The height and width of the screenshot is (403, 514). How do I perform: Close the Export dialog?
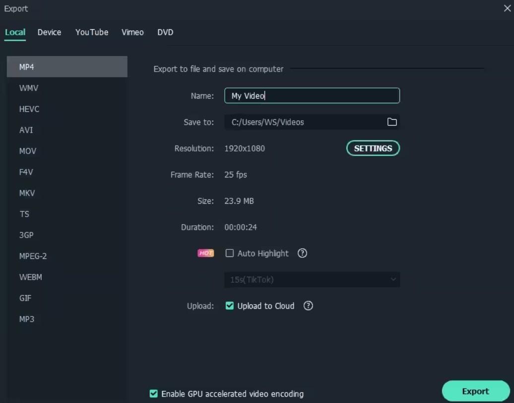click(507, 8)
